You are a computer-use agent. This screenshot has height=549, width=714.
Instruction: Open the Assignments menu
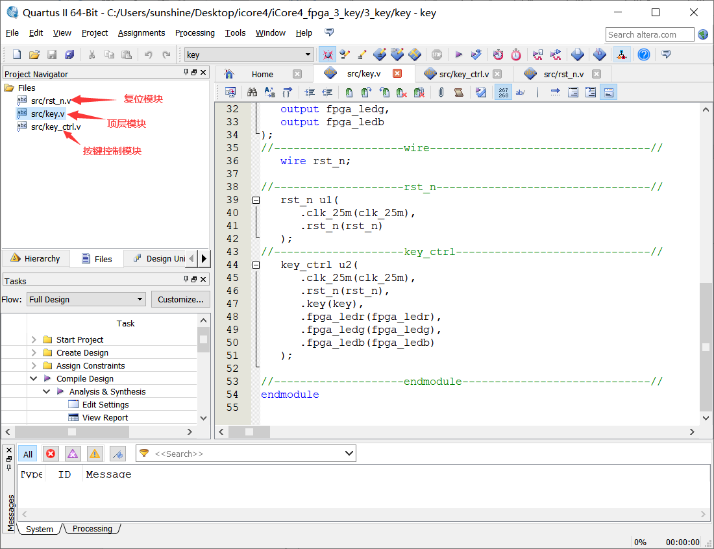click(x=142, y=33)
